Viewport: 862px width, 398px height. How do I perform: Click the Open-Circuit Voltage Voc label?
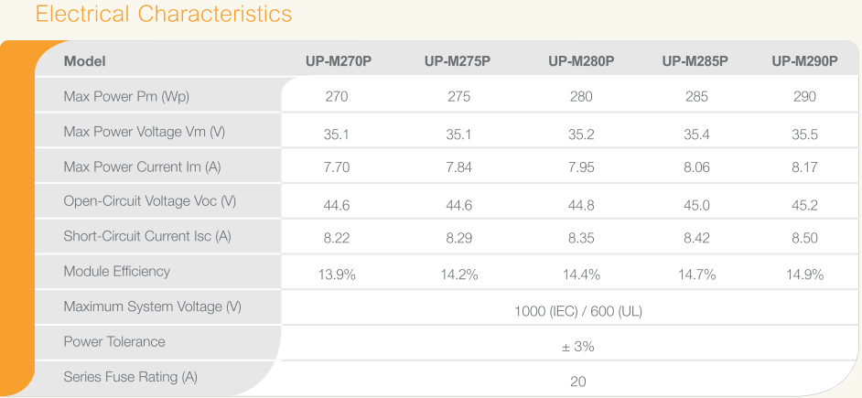coord(149,201)
